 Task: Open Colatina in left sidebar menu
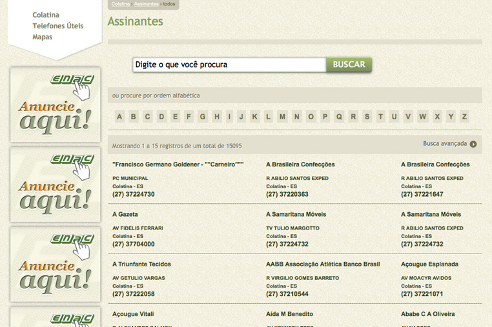click(x=46, y=15)
